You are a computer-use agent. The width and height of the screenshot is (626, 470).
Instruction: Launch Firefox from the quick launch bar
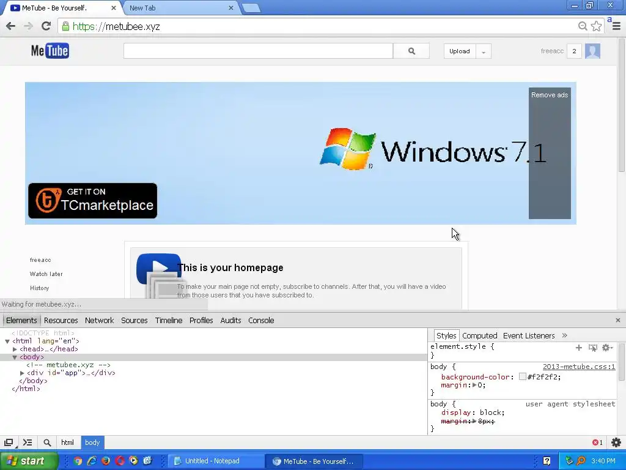coord(105,461)
